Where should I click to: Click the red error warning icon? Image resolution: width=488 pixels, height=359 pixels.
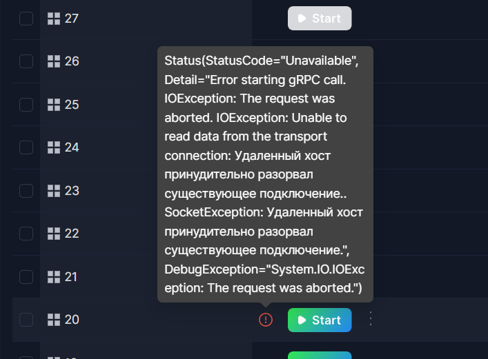point(266,320)
